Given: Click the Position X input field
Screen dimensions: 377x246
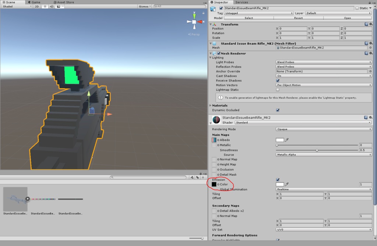Looking at the screenshot, I should click(293, 29).
